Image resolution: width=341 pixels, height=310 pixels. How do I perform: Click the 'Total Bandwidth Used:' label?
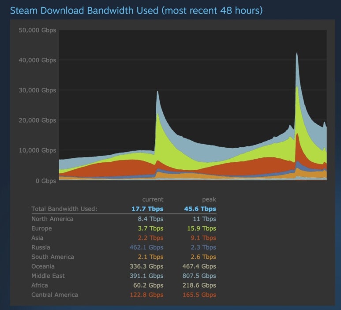click(x=64, y=209)
